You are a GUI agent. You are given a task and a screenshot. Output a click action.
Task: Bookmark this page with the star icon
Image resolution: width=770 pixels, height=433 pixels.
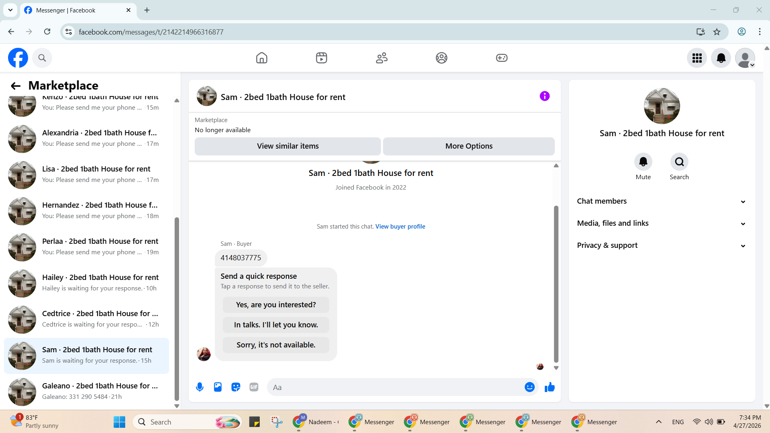(717, 32)
